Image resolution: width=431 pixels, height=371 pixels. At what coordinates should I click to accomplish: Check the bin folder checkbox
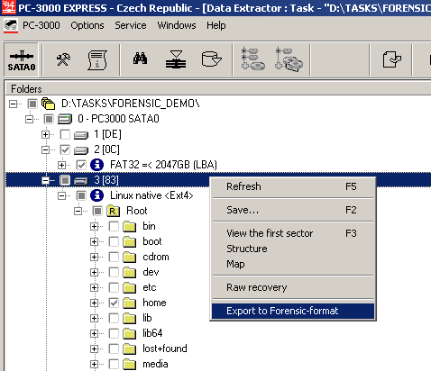click(x=114, y=226)
